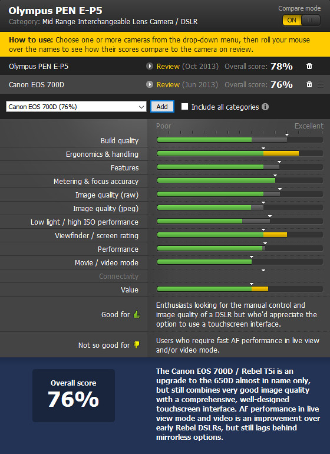Click the green thumbs-up Good for icon
The width and height of the screenshot is (330, 454).
click(137, 314)
